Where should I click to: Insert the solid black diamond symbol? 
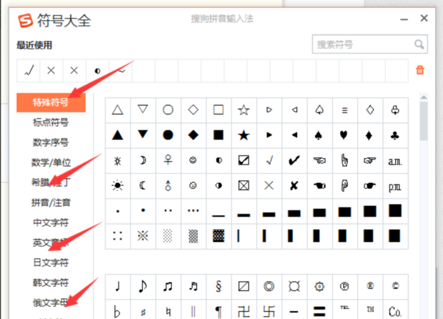click(x=193, y=135)
